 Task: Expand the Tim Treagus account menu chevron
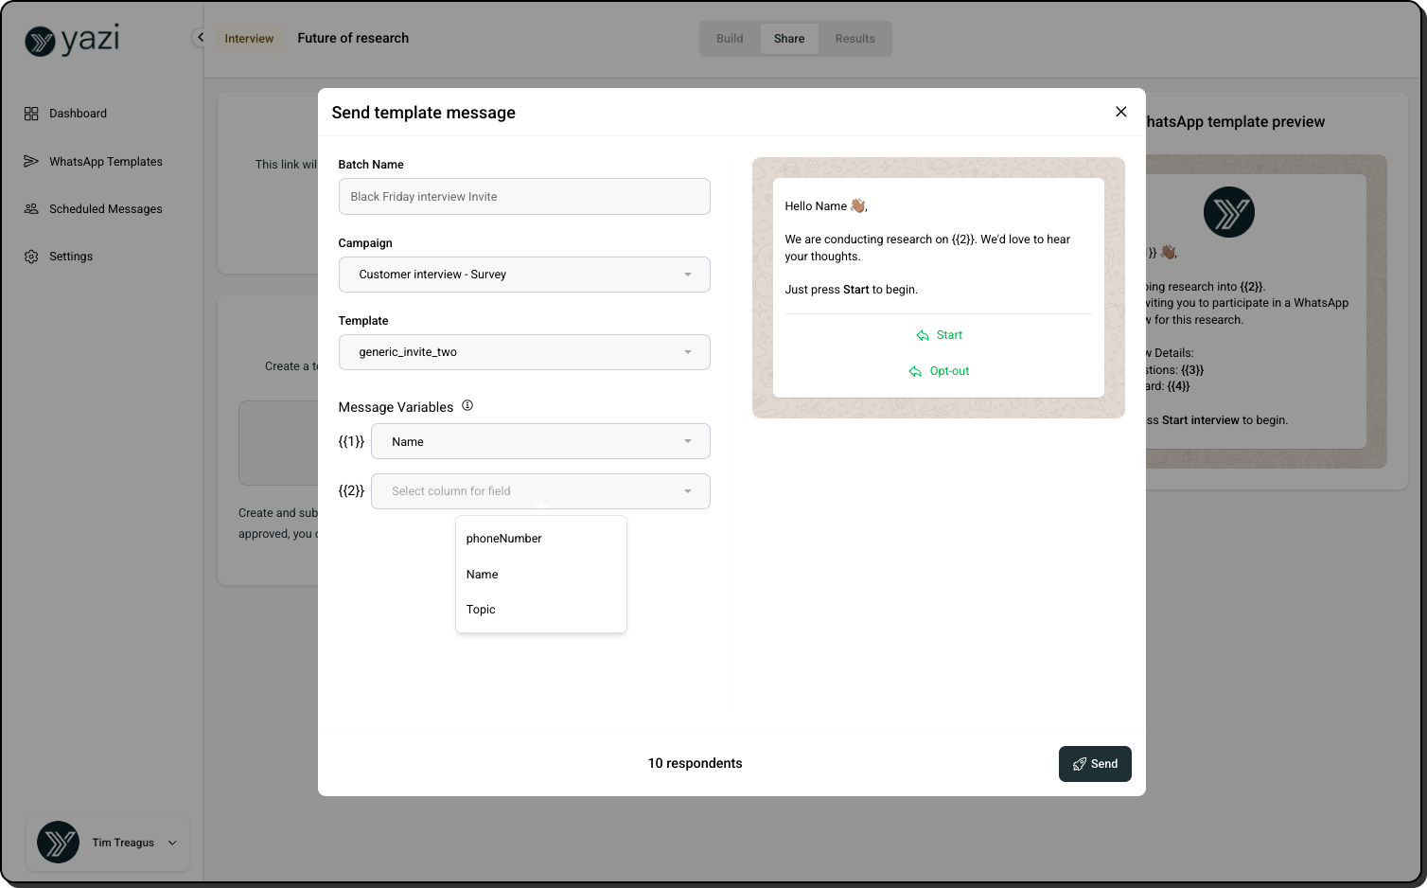point(172,843)
